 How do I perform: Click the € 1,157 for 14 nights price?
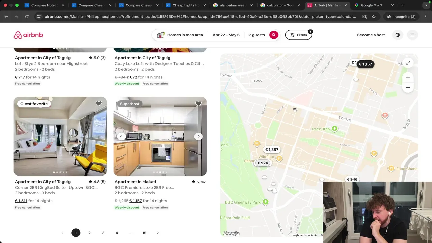pyautogui.click(x=148, y=201)
